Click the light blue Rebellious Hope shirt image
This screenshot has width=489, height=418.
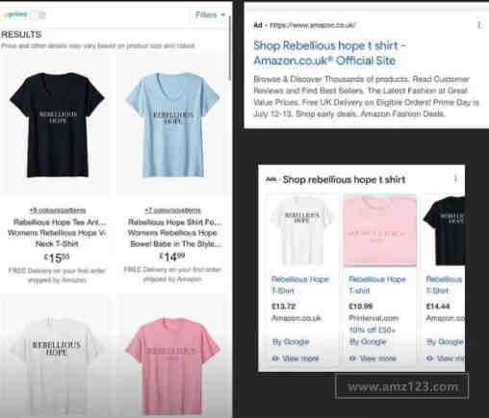click(172, 125)
